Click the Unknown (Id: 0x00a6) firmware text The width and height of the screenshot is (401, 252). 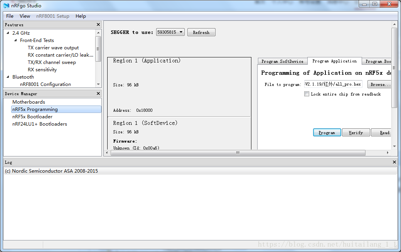(136, 148)
